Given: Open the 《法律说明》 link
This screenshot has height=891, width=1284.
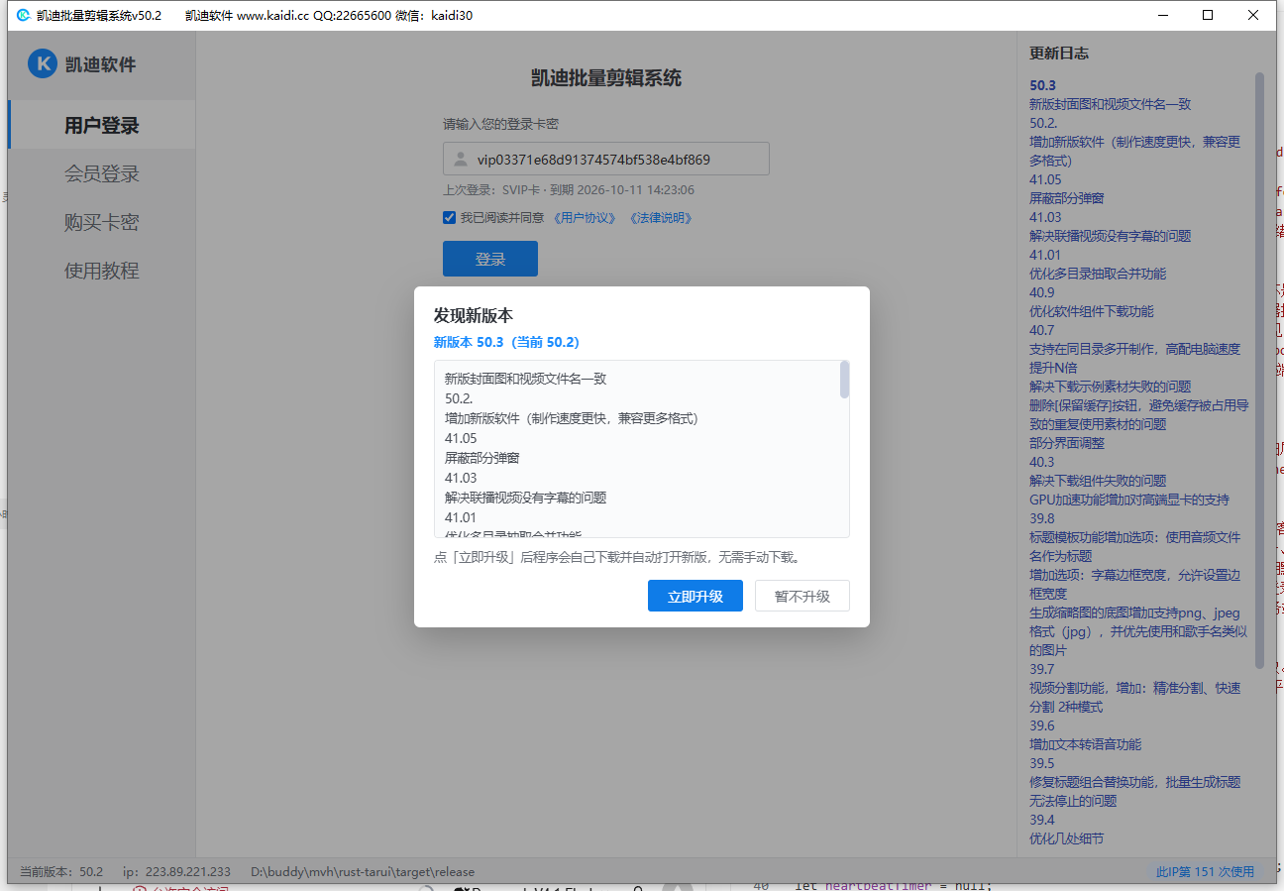Looking at the screenshot, I should tap(660, 218).
